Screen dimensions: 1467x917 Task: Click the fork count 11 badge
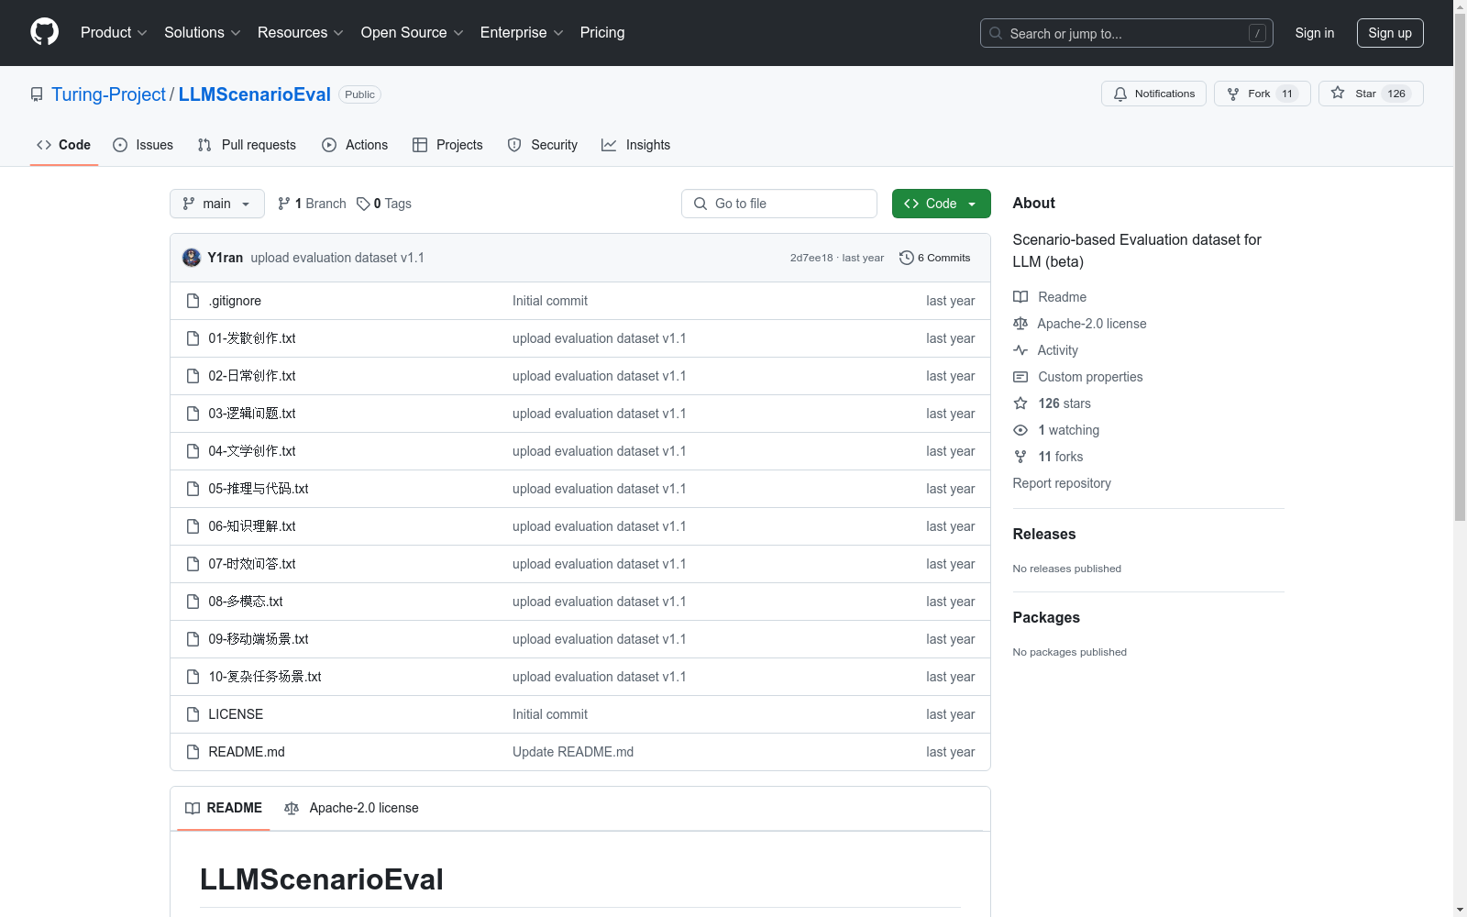coord(1287,94)
